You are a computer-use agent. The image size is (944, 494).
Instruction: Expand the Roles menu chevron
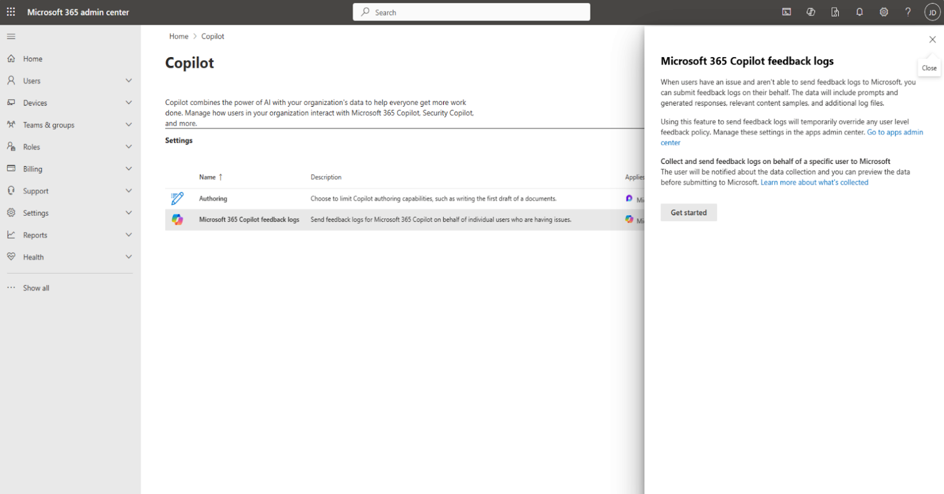(x=129, y=146)
